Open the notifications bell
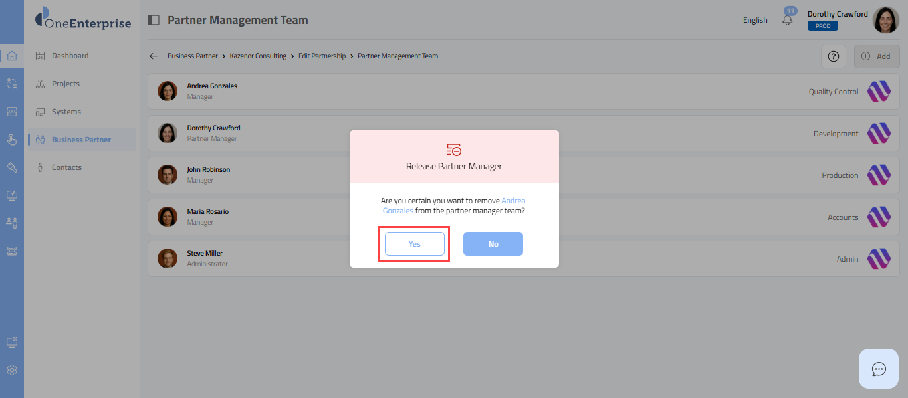The width and height of the screenshot is (908, 398). [x=788, y=20]
